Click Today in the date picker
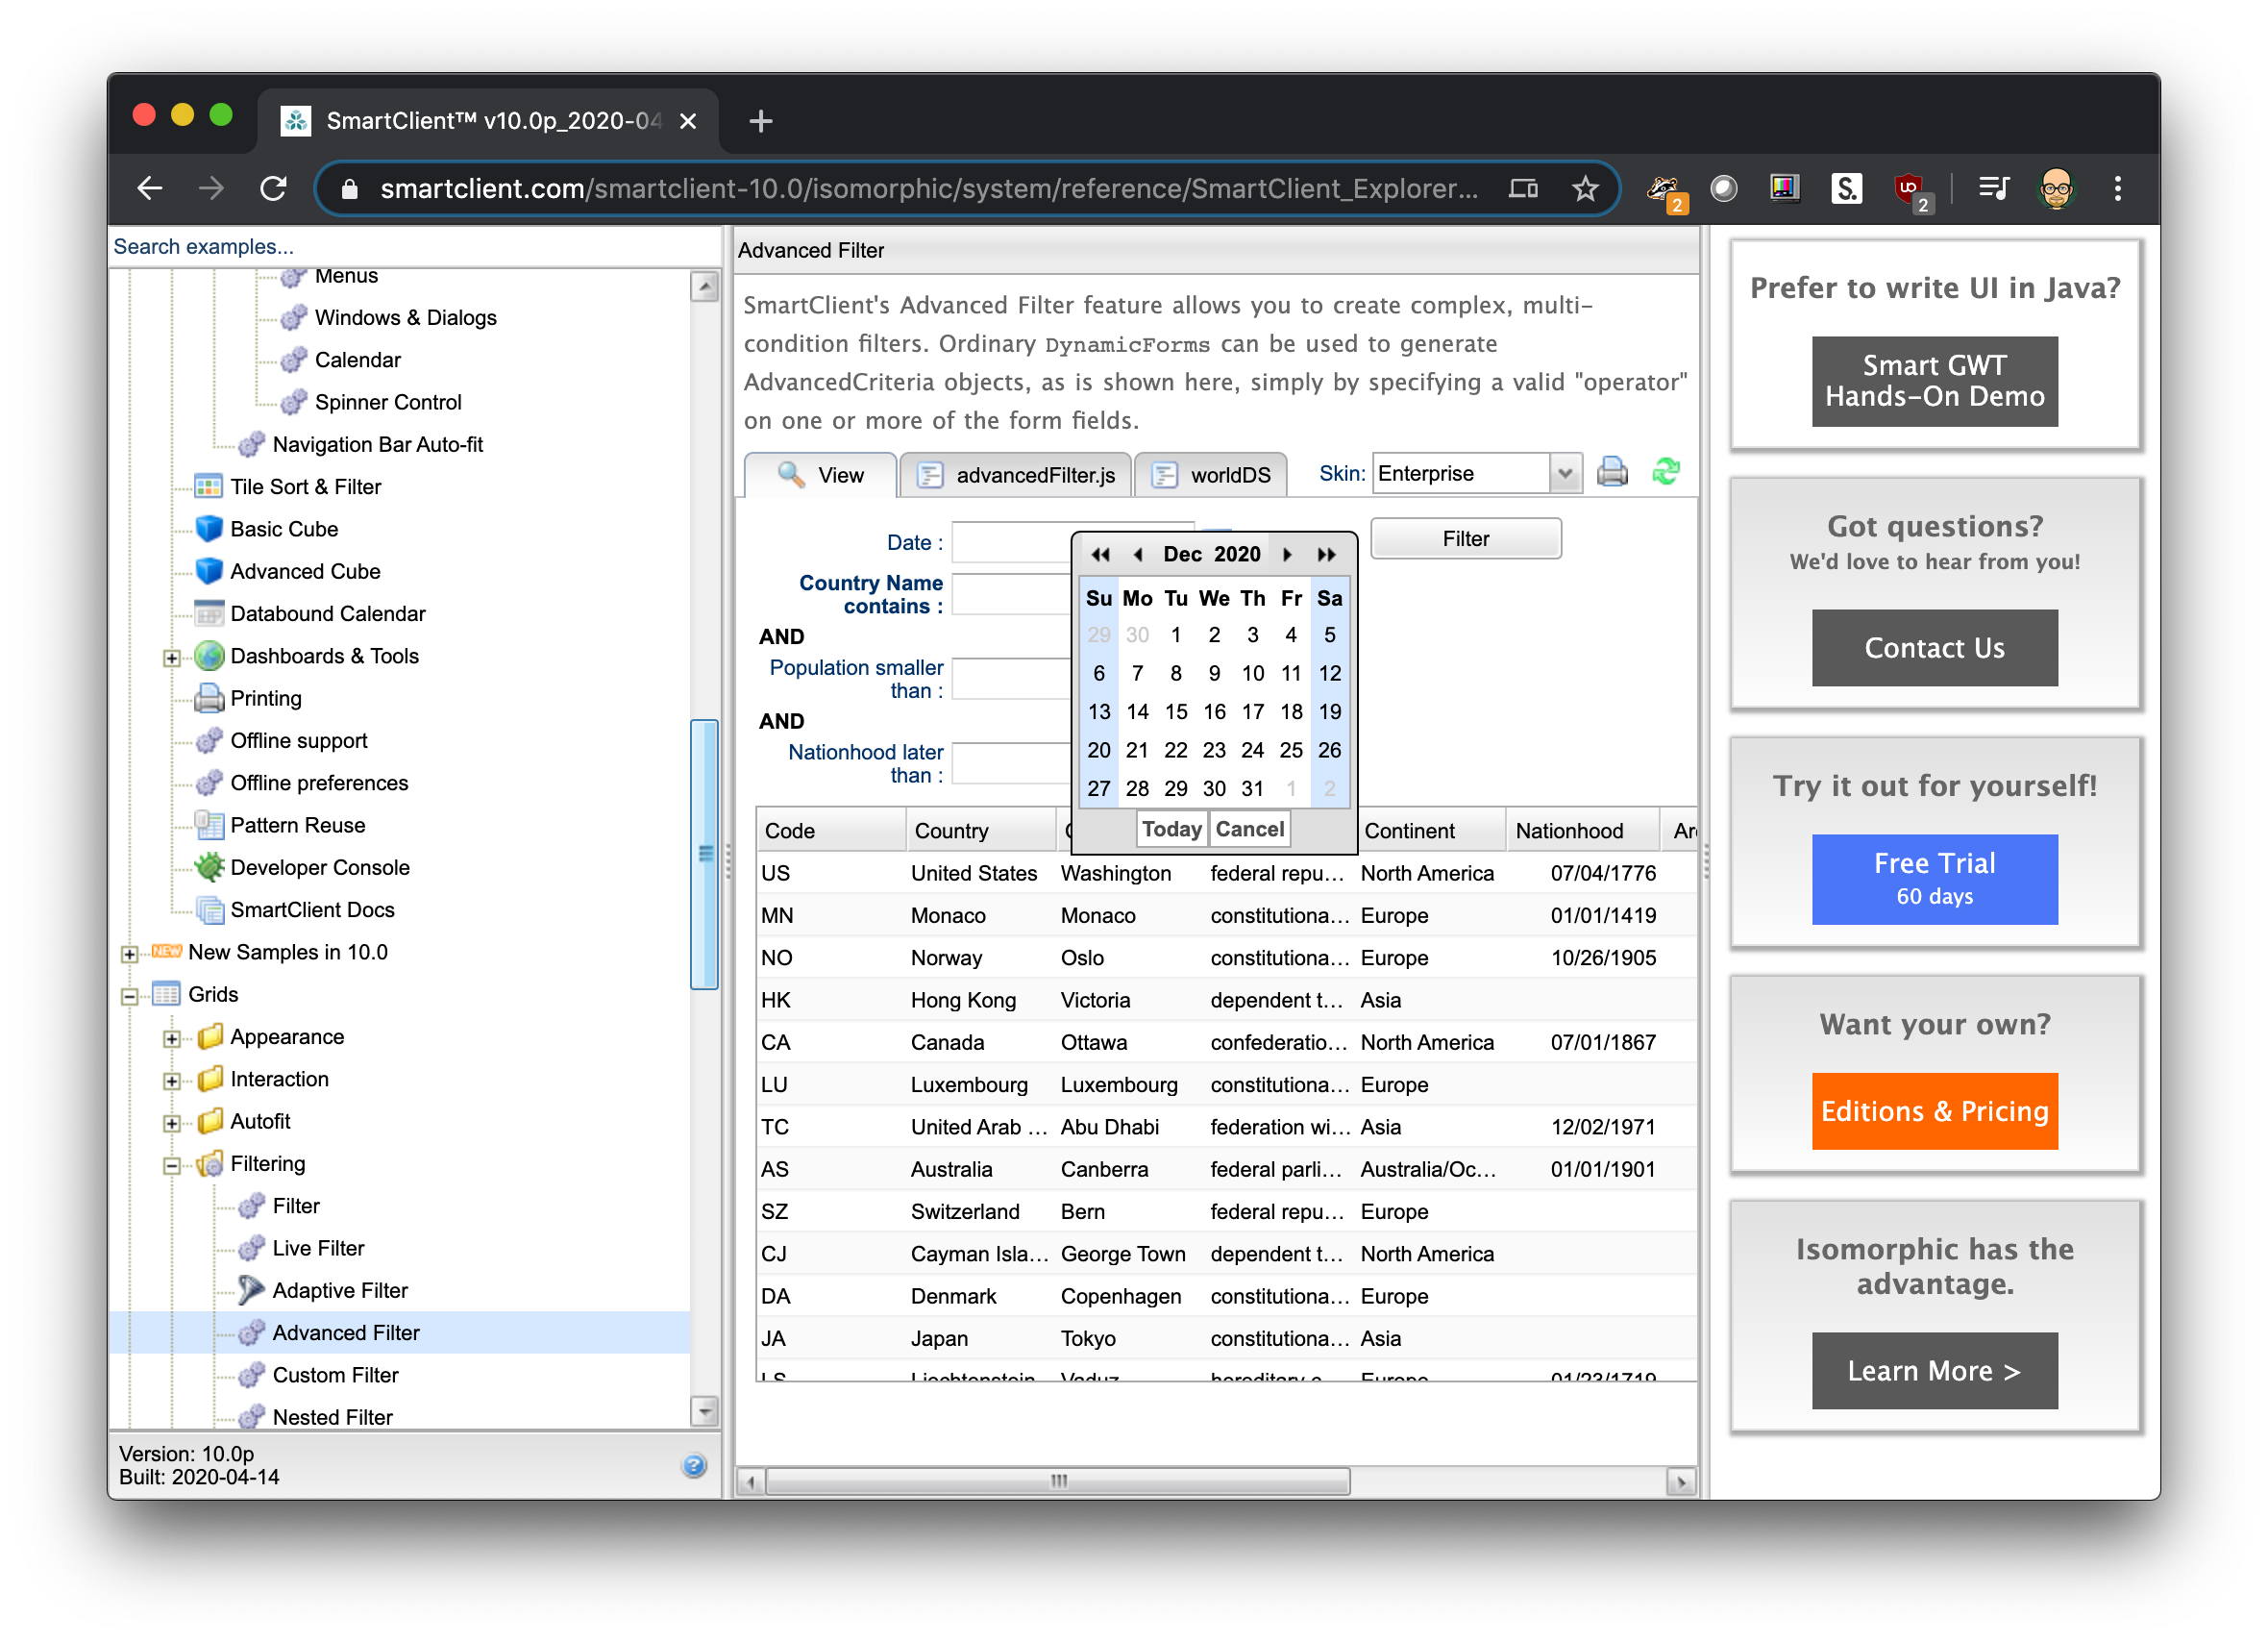The image size is (2268, 1642). click(x=1171, y=829)
